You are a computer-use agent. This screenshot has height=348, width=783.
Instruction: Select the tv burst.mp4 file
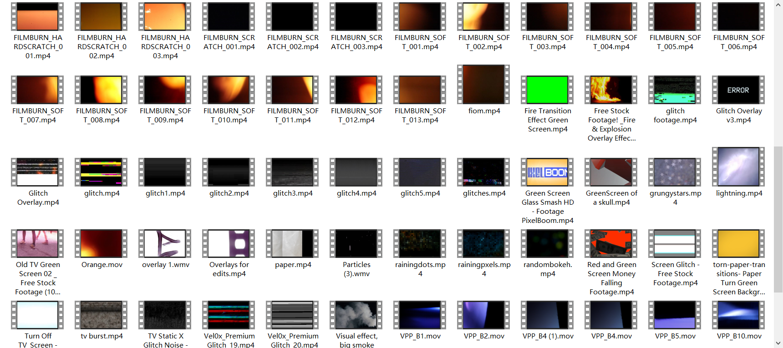101,315
